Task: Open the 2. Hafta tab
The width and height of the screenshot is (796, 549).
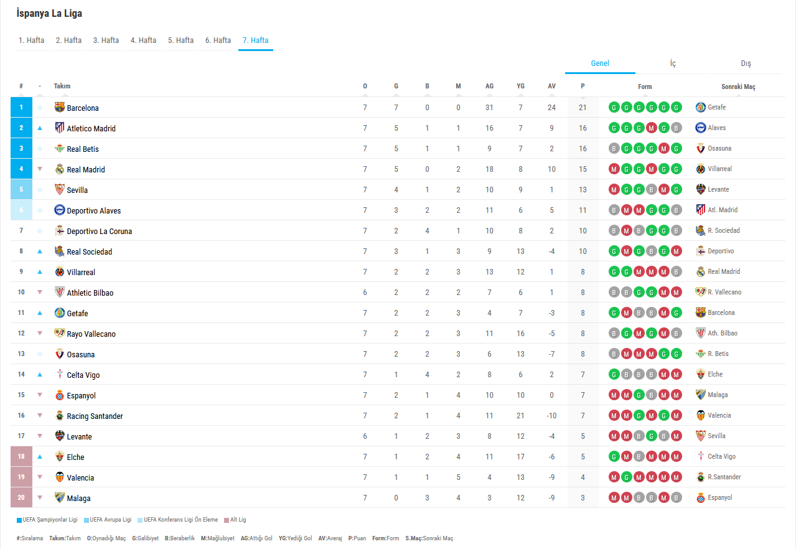Action: [x=69, y=40]
